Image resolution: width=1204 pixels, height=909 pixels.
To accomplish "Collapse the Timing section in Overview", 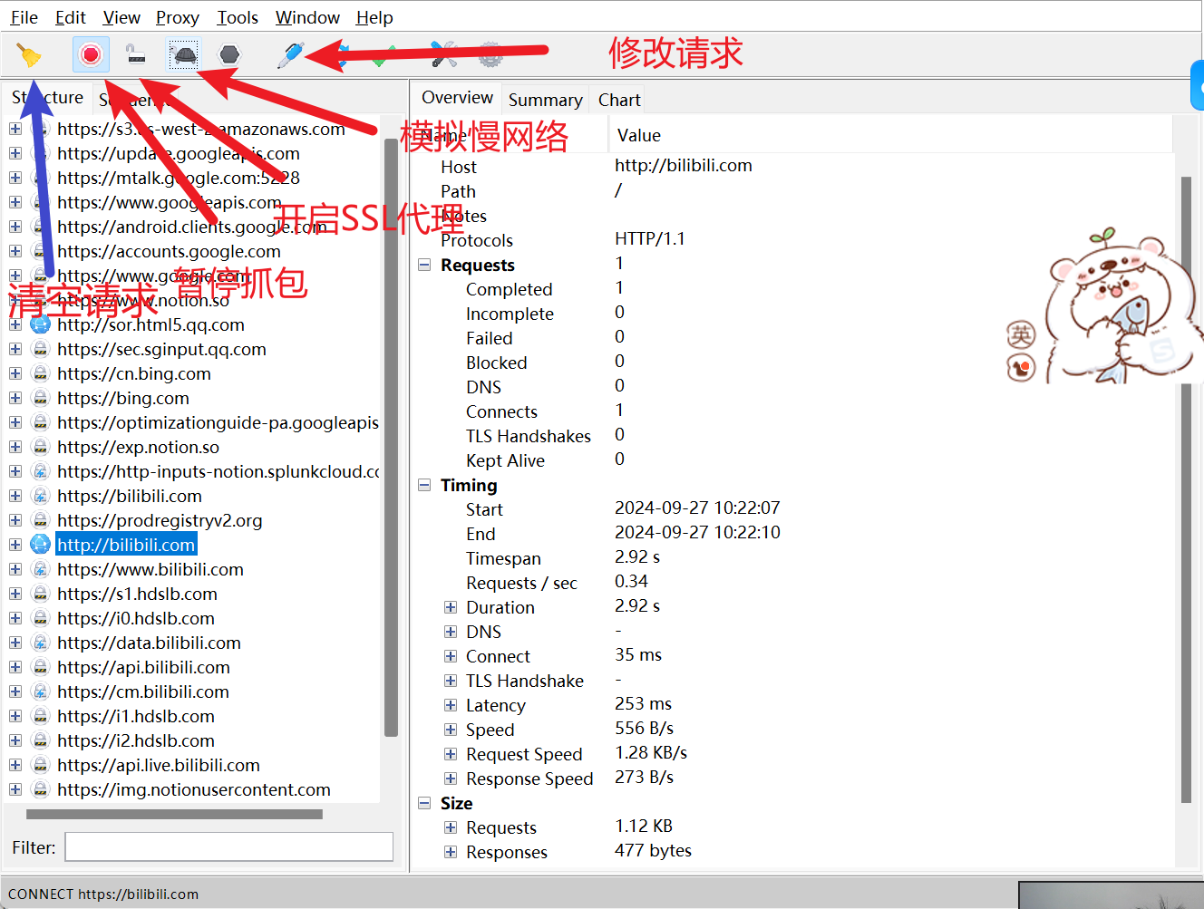I will [424, 485].
